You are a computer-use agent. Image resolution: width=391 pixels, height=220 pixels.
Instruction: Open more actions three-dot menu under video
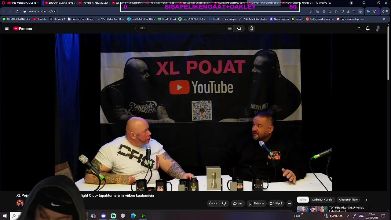click(x=289, y=204)
